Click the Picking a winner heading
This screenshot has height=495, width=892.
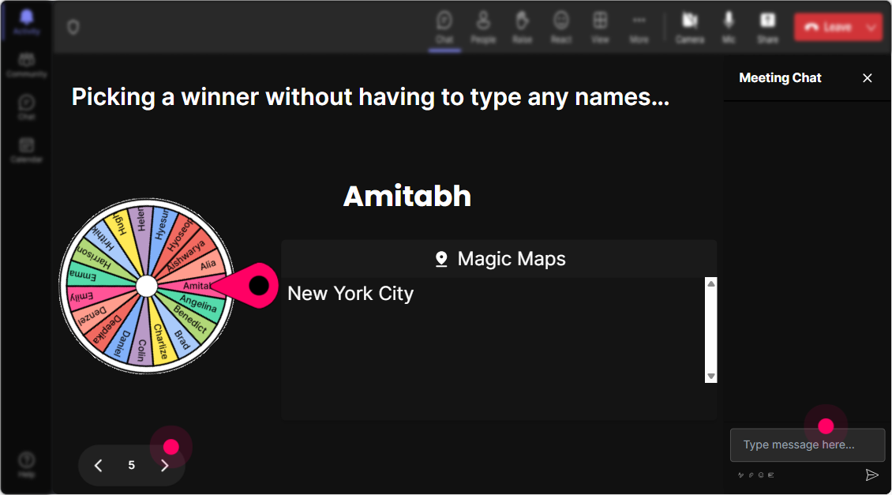point(370,97)
